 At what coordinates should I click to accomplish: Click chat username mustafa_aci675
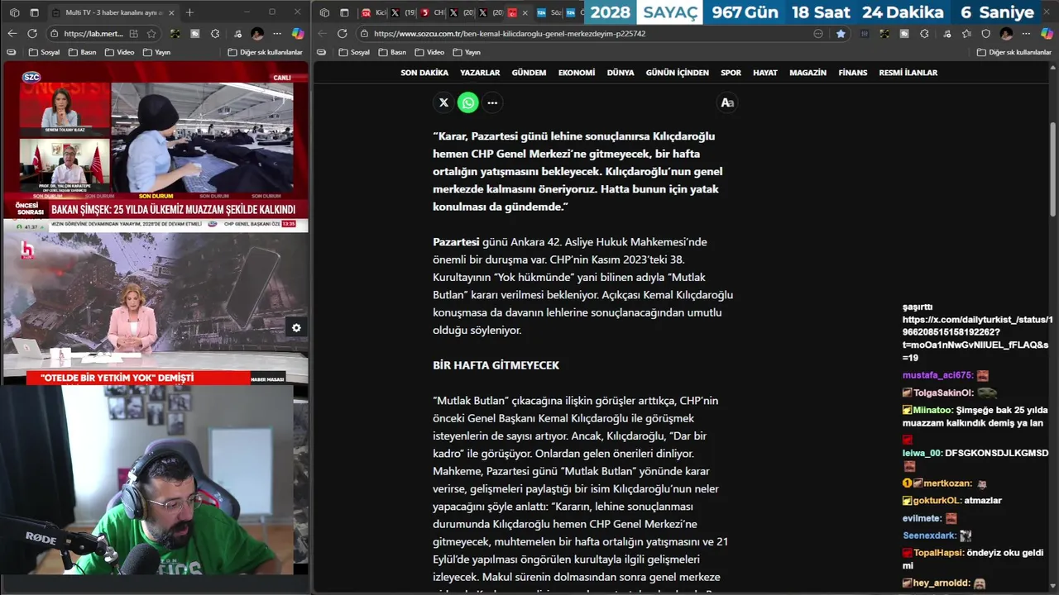[937, 375]
